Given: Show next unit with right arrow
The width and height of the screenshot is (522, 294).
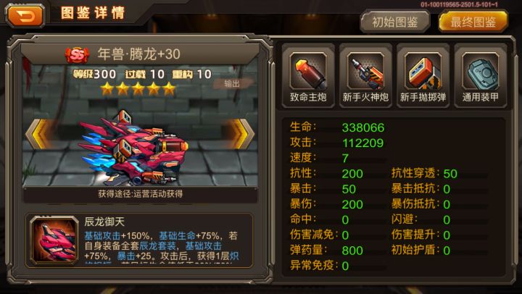Looking at the screenshot, I should pyautogui.click(x=240, y=134).
